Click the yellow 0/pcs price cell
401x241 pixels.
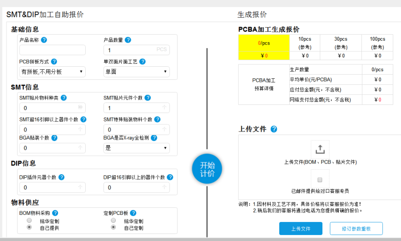click(x=264, y=43)
